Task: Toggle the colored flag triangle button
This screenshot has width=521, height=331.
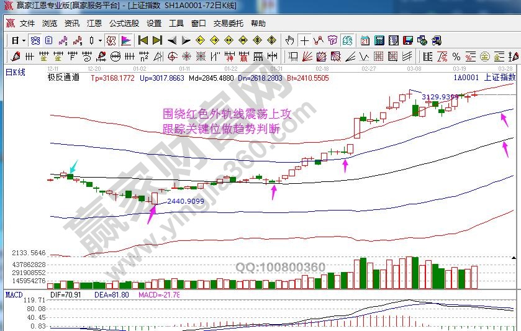Action: tap(125, 40)
